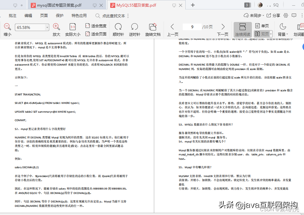Click the tab count badge showing 3
The height and width of the screenshot is (215, 304).
[247, 5]
